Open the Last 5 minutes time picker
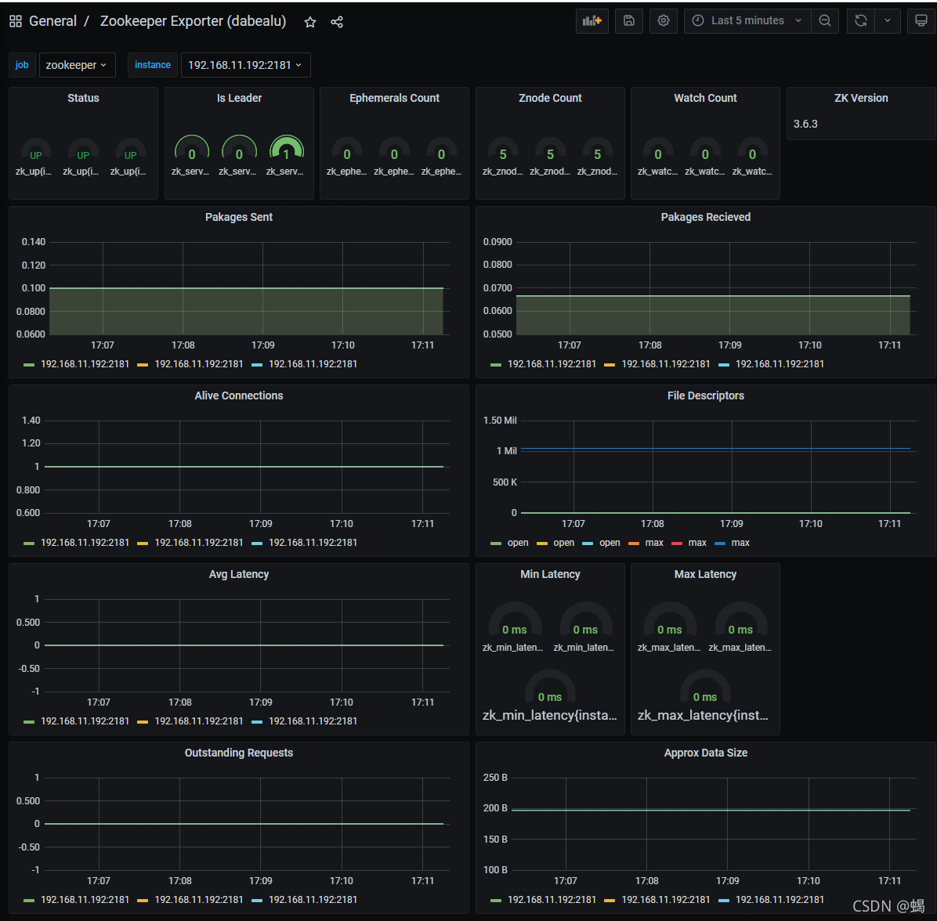Screen dimensions: 937x921 pyautogui.click(x=747, y=21)
